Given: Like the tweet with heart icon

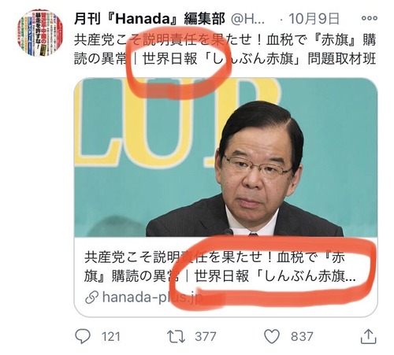Looking at the screenshot, I should (272, 336).
